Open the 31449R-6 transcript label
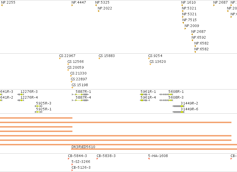The height and width of the screenshot is (172, 237). click(189, 109)
